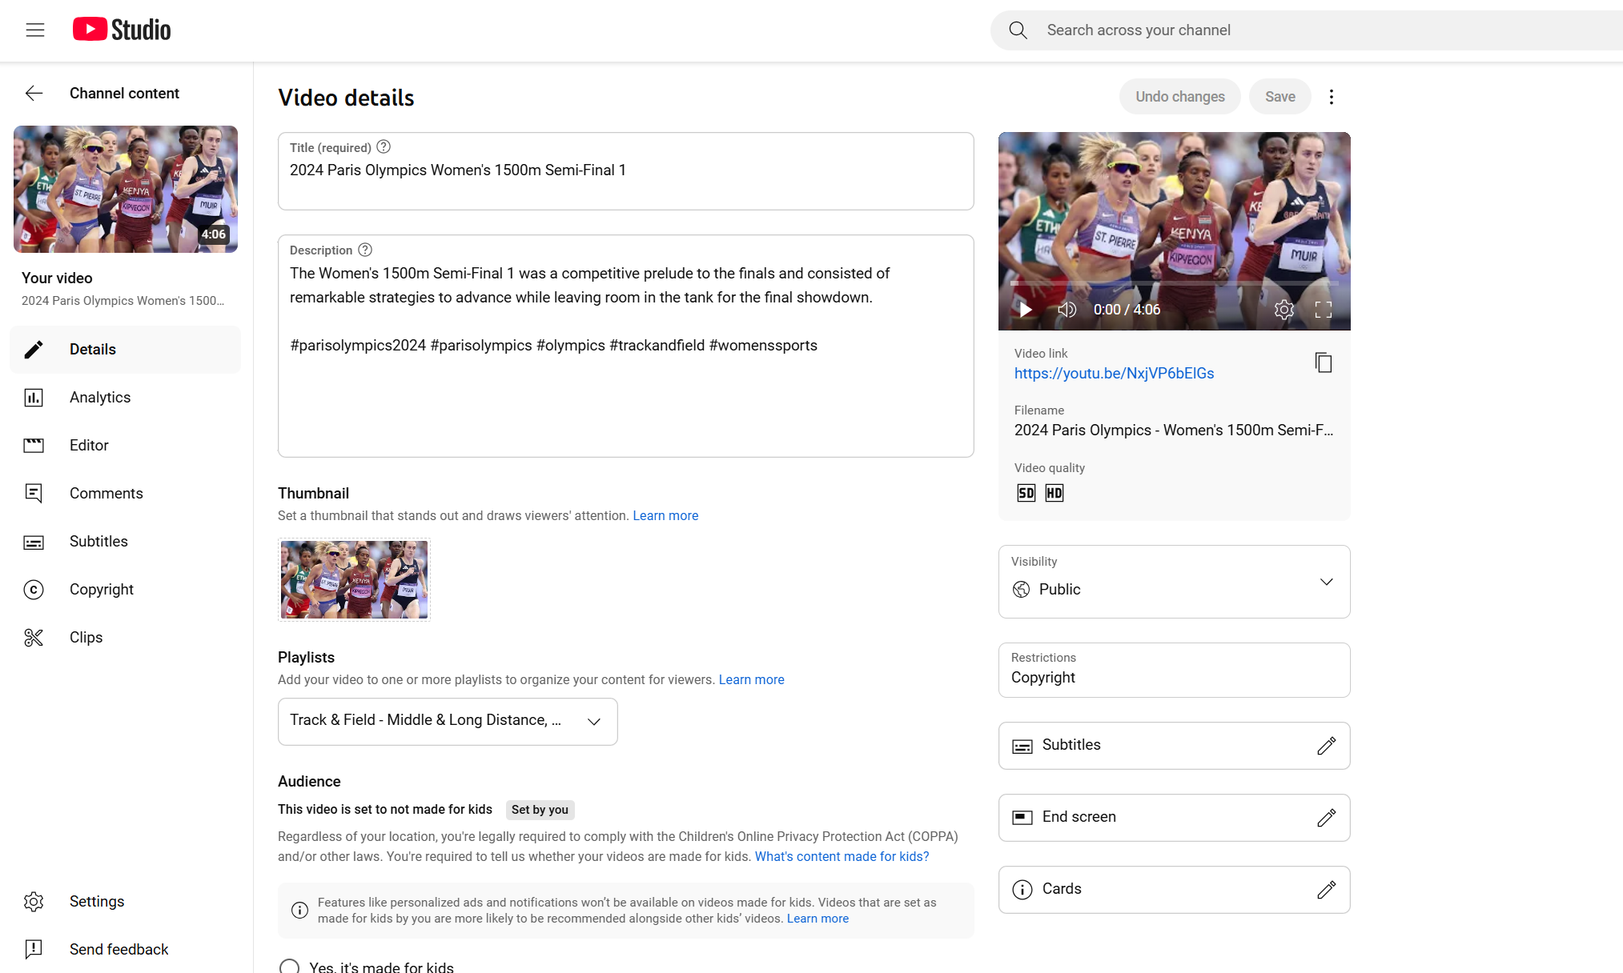The width and height of the screenshot is (1623, 973).
Task: Click the back arrow to Channel content
Action: click(34, 94)
